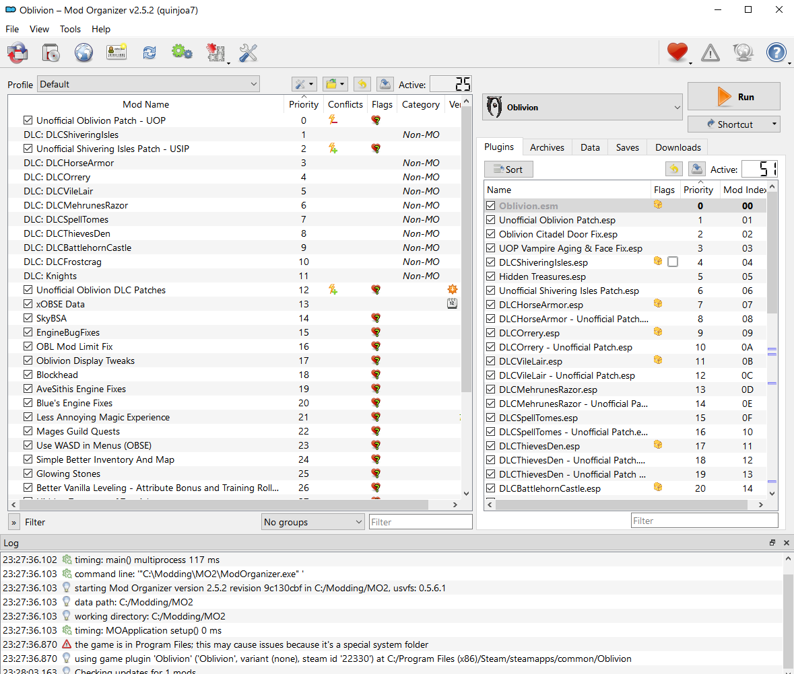794x674 pixels.
Task: Click restore backup icon above mod list
Action: pos(362,84)
